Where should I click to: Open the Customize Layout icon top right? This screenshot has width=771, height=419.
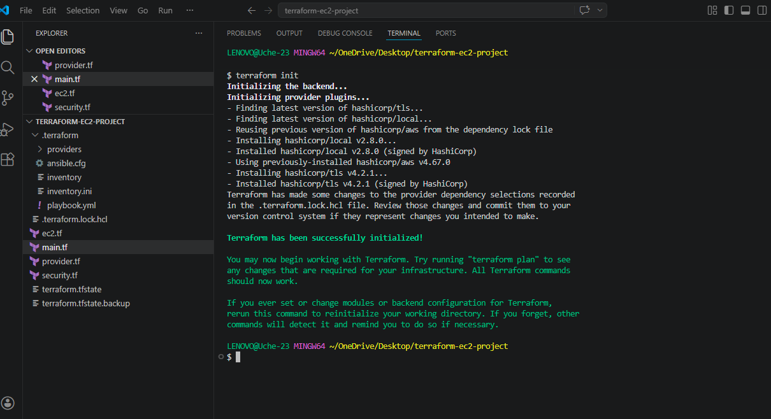pos(712,10)
